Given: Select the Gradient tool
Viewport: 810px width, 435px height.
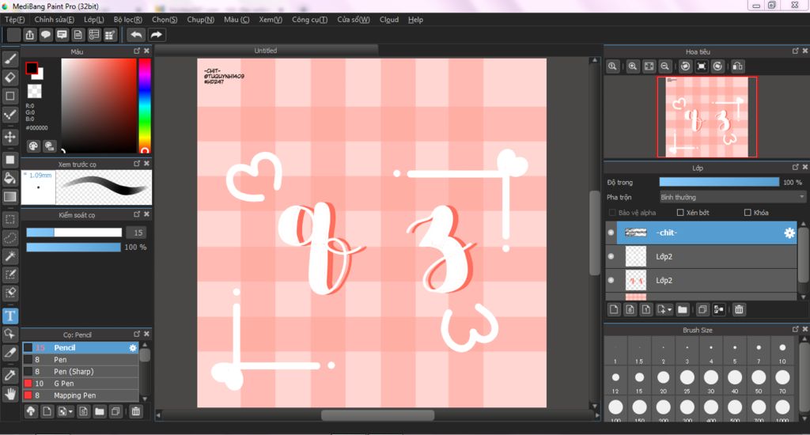Looking at the screenshot, I should point(9,196).
